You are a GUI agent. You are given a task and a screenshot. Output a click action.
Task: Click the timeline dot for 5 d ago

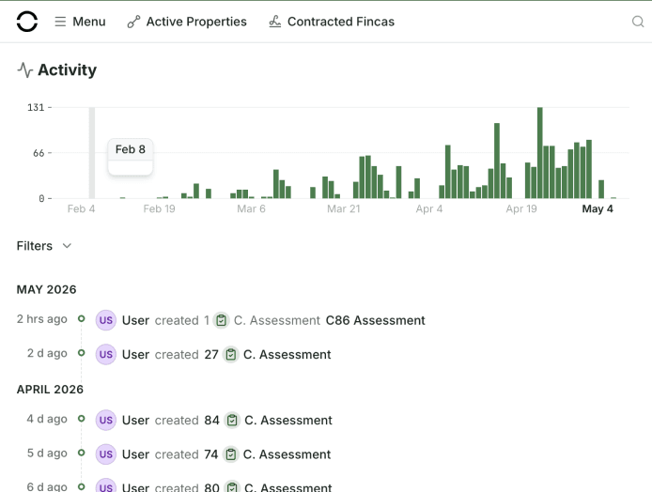82,453
